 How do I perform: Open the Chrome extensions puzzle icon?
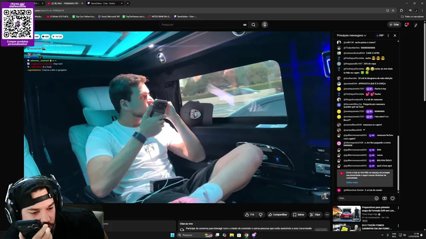(x=401, y=10)
